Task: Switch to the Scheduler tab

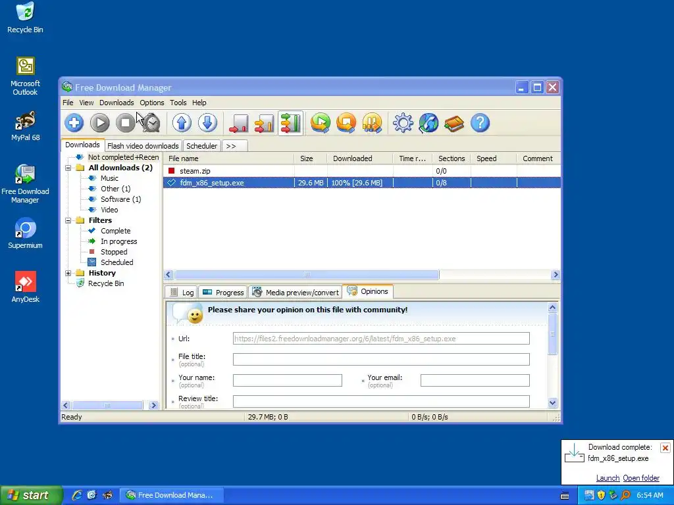Action: 201,146
